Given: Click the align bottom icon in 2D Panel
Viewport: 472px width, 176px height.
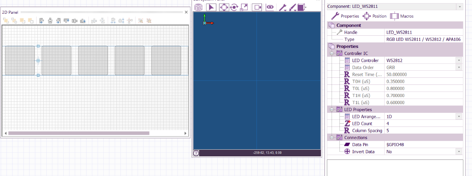Looking at the screenshot, I should 83,21.
